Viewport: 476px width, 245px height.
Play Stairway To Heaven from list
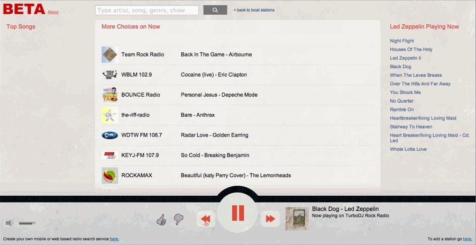[411, 127]
